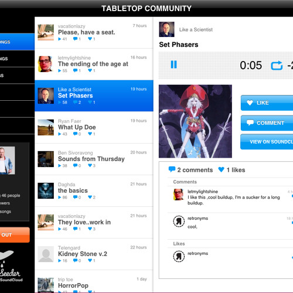Click the share arrow icon beside timer

(277, 66)
